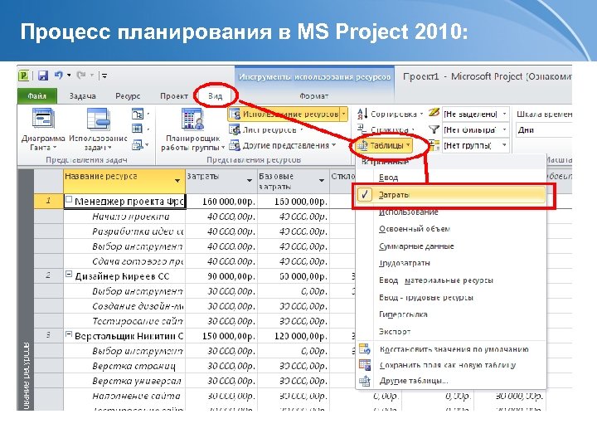Switch to the Вид ribbon tab
This screenshot has height=448, width=597.
(x=215, y=96)
